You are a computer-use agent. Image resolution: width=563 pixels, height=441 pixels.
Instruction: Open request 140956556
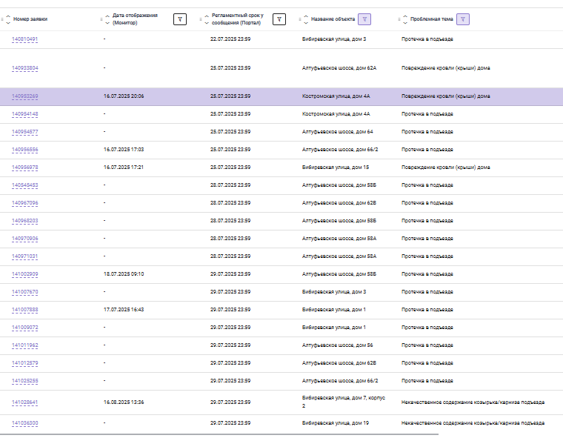[24, 150]
